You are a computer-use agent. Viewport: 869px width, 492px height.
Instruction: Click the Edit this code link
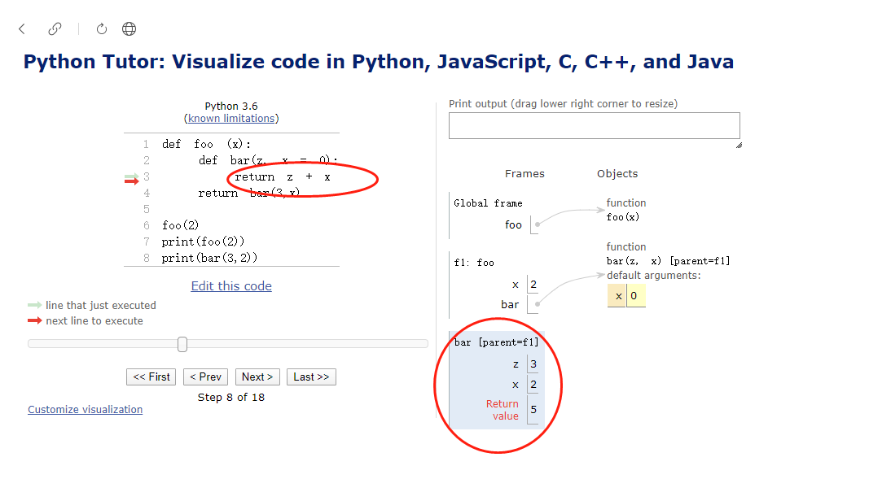tap(231, 286)
